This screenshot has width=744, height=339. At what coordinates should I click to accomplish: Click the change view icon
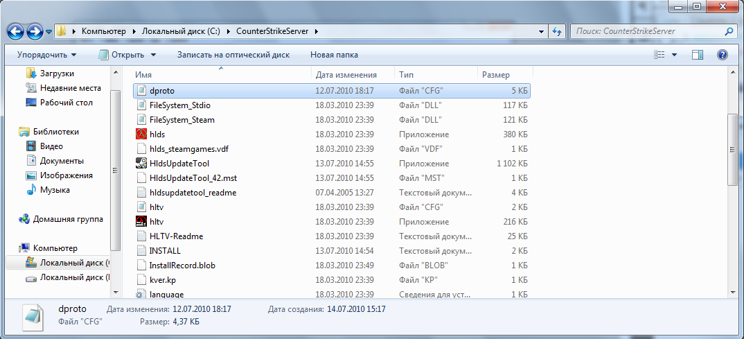click(x=659, y=55)
